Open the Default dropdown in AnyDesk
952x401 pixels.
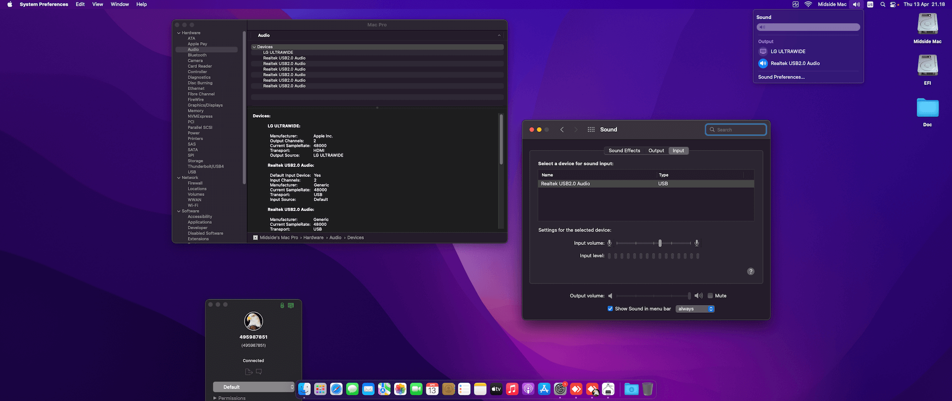click(254, 387)
